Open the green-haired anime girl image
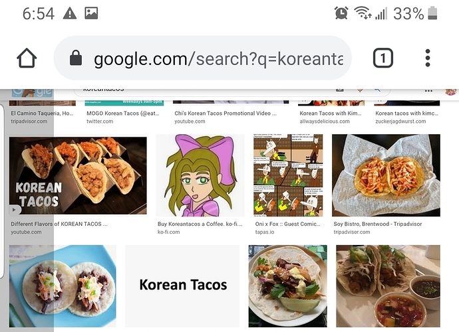 coord(200,176)
